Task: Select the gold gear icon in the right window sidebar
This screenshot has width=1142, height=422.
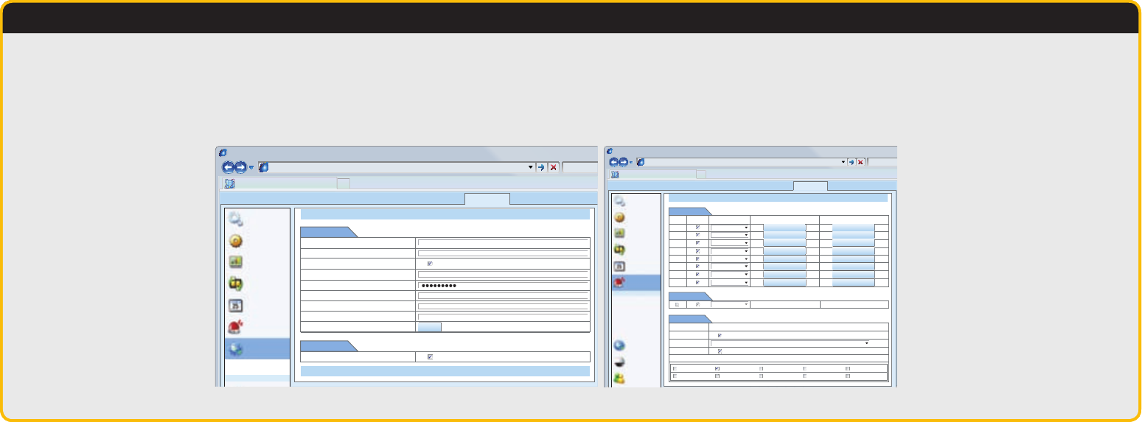Action: coord(620,217)
